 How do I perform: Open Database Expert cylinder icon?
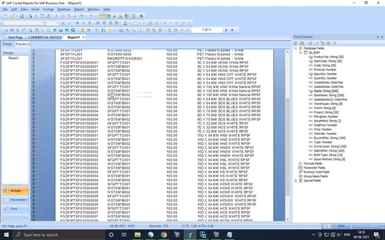point(83,30)
